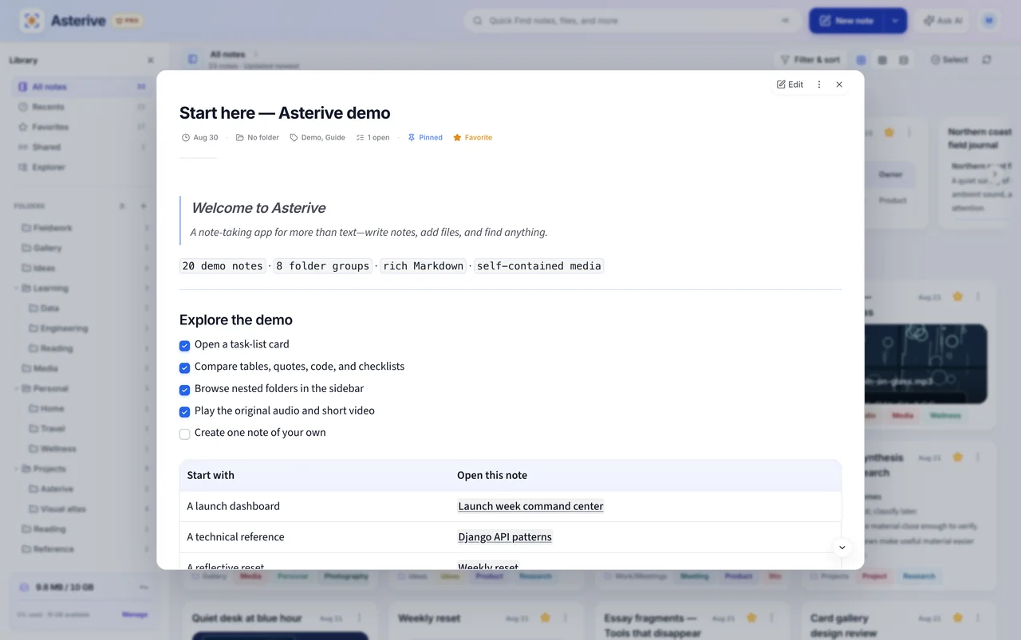The image size is (1021, 640).
Task: Click the Edit pencil button in the note
Action: click(x=790, y=84)
